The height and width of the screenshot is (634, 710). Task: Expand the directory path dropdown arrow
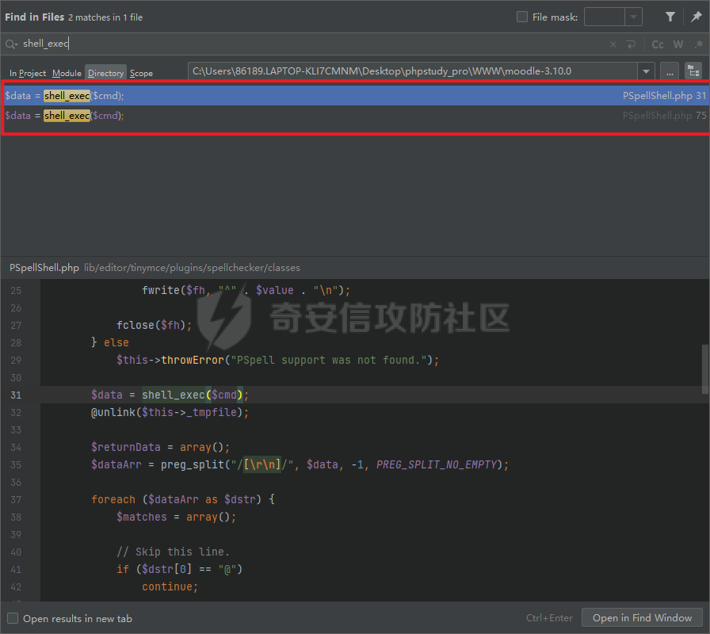pyautogui.click(x=647, y=71)
